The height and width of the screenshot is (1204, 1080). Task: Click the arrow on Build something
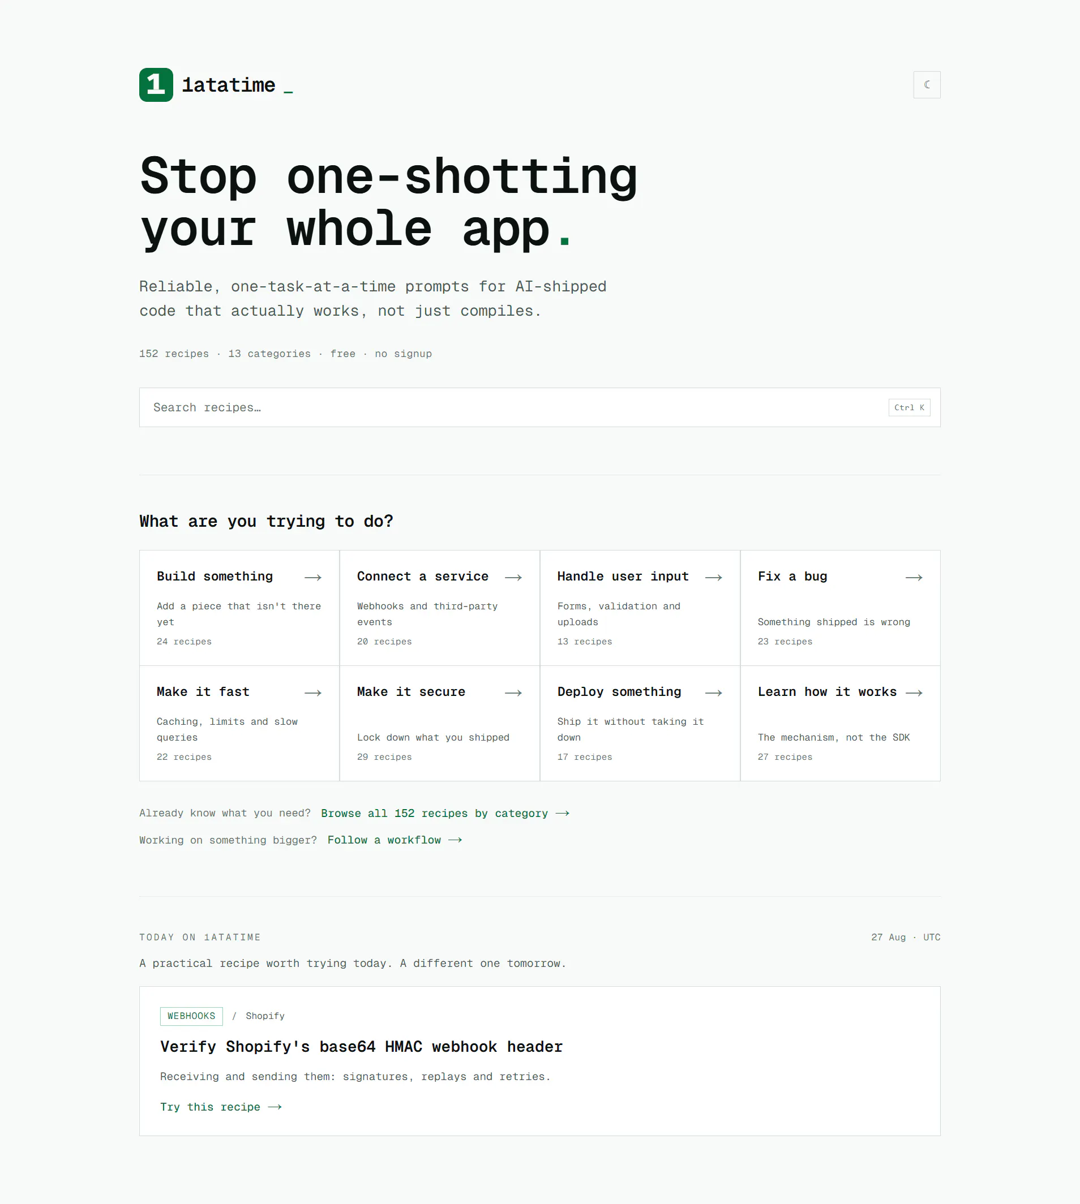tap(312, 577)
